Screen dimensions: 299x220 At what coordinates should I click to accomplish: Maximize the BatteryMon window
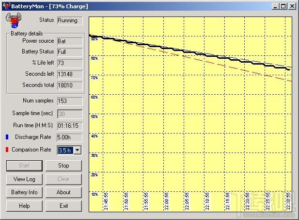pyautogui.click(x=283, y=6)
